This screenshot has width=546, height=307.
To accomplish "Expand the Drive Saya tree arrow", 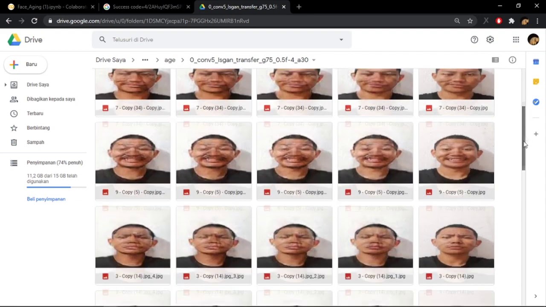I will coord(5,85).
